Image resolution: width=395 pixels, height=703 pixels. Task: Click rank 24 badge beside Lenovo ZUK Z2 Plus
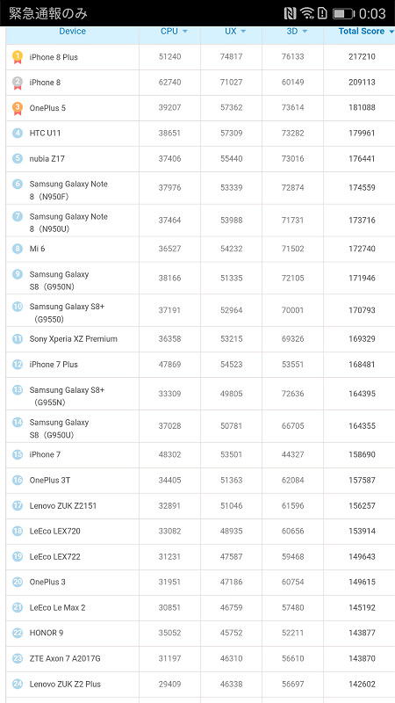tap(17, 685)
